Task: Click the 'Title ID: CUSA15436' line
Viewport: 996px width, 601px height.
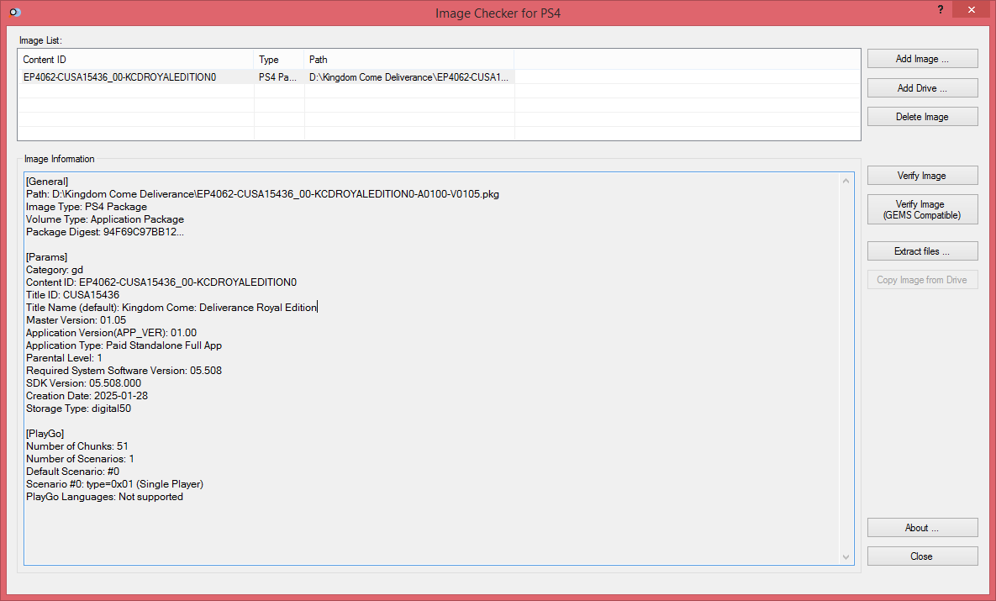Action: tap(72, 295)
